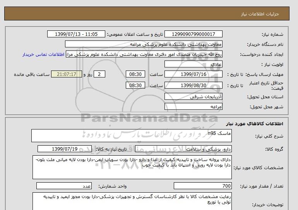
Task: Click the label مشخصات کالای مورد نیاز
Action: point(258,168)
